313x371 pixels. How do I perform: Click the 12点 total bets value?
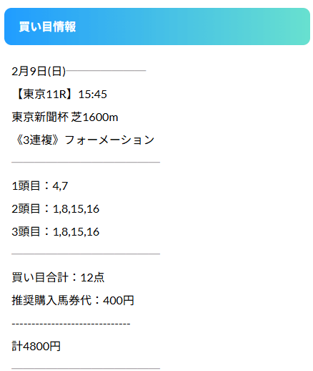tap(92, 277)
